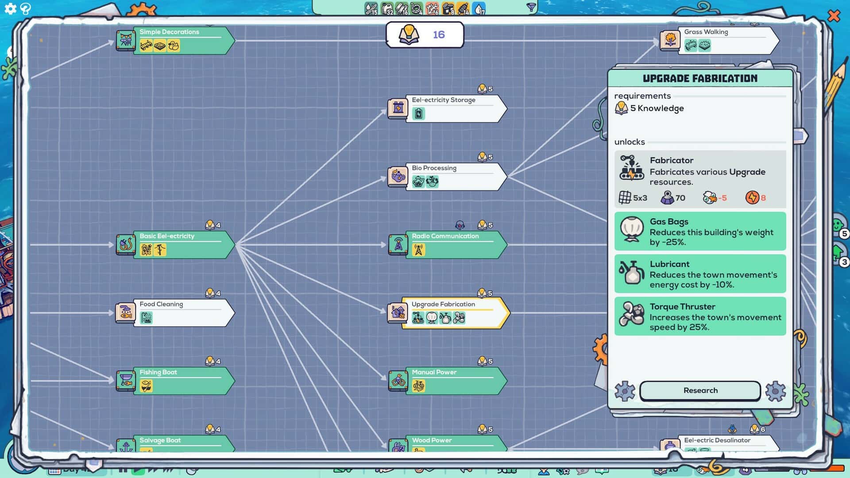Close the research tree window
Image resolution: width=850 pixels, height=478 pixels.
point(834,16)
